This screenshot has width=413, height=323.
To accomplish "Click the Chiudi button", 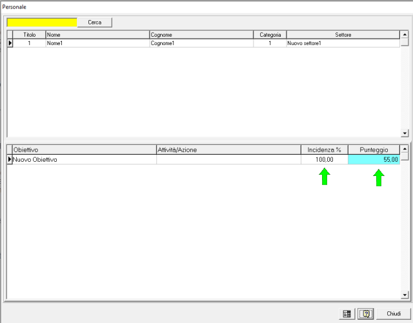I will click(x=394, y=313).
